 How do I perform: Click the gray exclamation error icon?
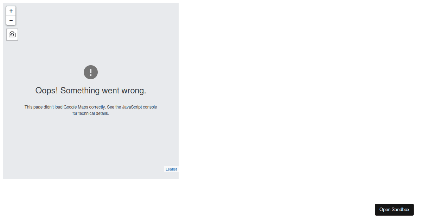click(91, 72)
